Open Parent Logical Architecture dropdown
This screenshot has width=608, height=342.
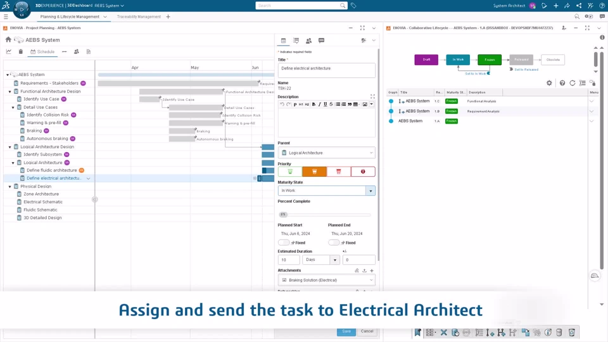click(x=327, y=153)
